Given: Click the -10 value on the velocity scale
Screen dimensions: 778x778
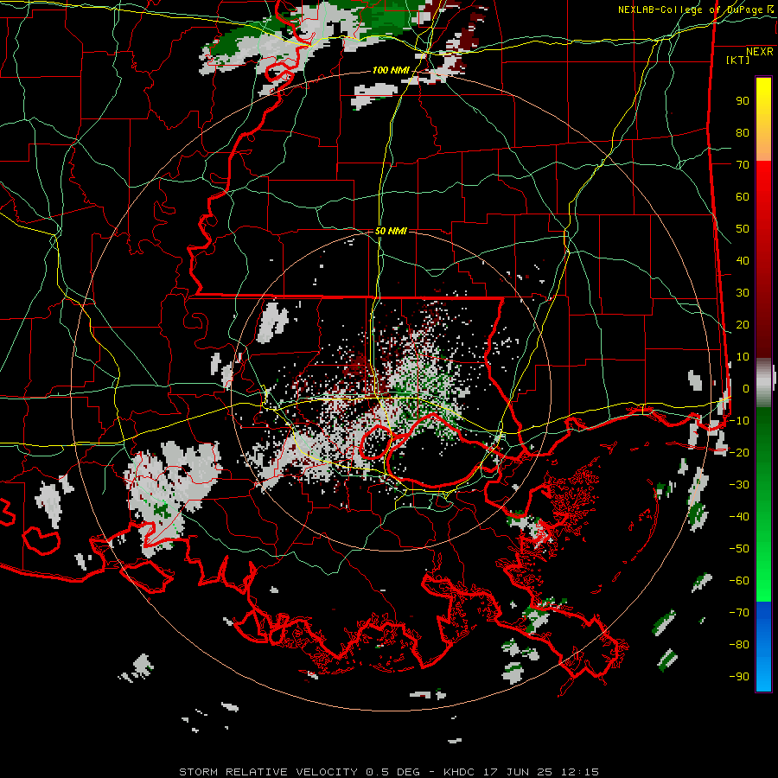Looking at the screenshot, I should (739, 421).
